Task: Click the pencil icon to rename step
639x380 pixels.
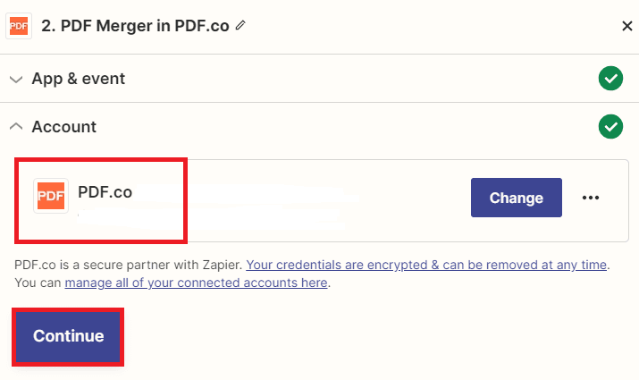Action: pos(240,25)
